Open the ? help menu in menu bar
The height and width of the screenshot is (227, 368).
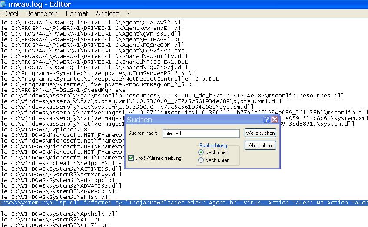[128, 14]
